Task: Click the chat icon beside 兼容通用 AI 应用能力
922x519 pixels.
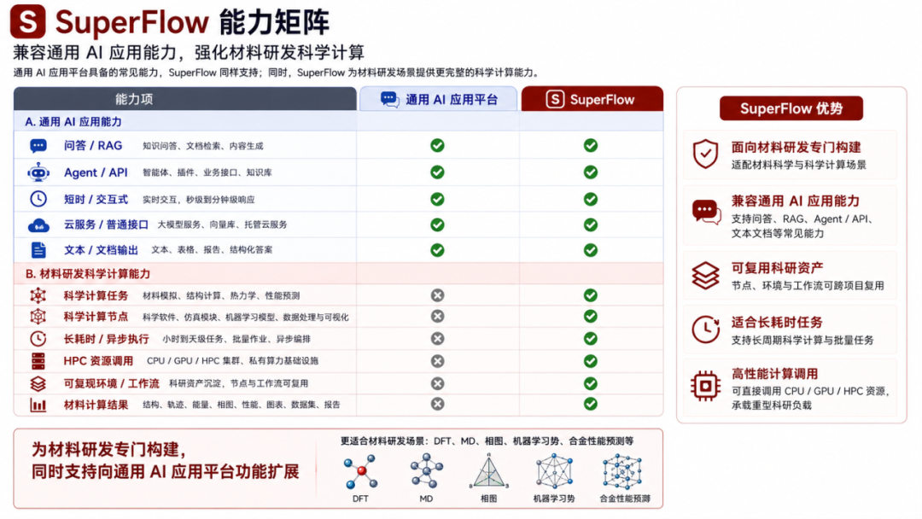Action: point(706,213)
